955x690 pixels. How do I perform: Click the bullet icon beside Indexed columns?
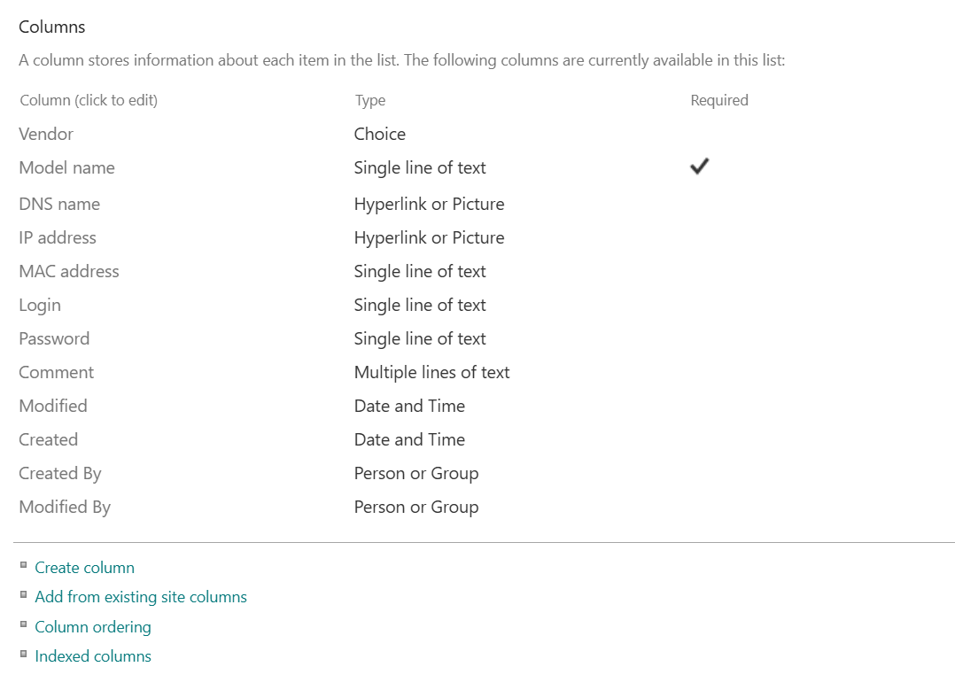click(x=24, y=654)
